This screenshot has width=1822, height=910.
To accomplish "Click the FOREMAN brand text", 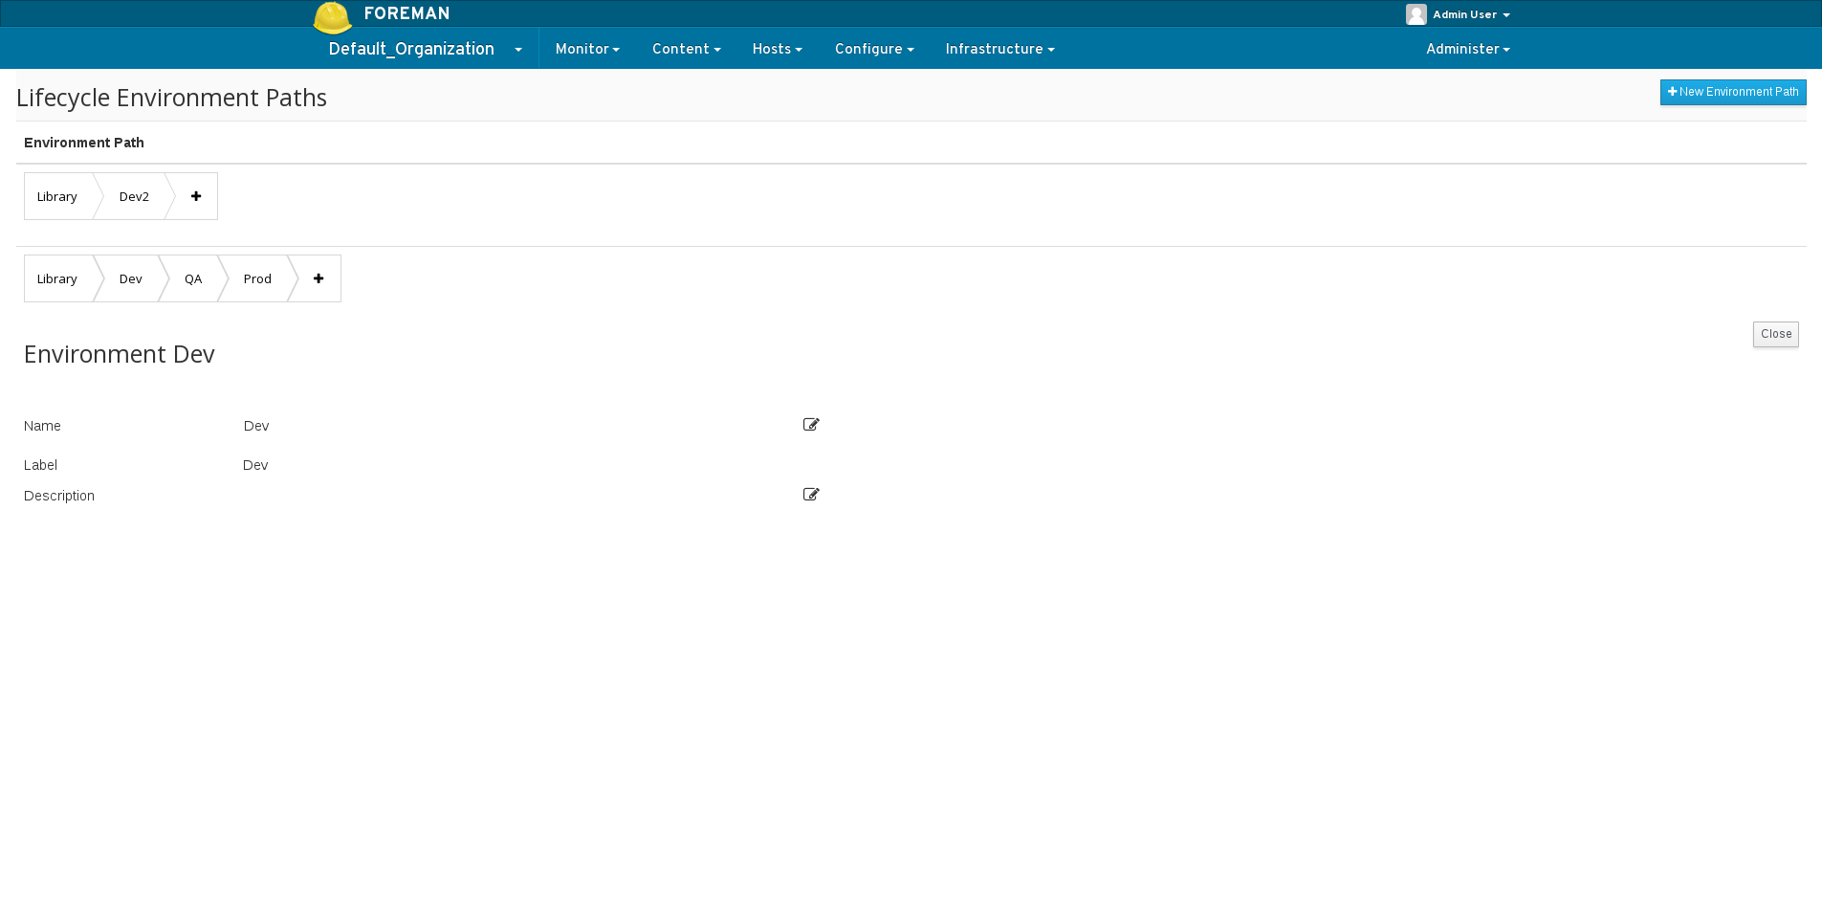I will pyautogui.click(x=406, y=13).
